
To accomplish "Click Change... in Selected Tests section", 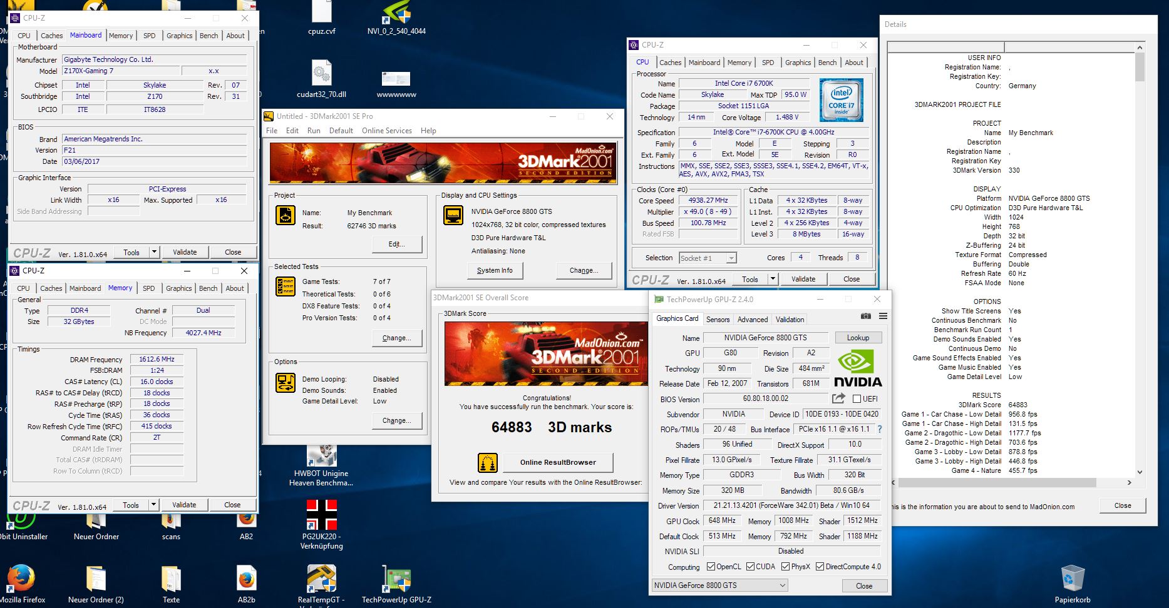I will pyautogui.click(x=396, y=338).
